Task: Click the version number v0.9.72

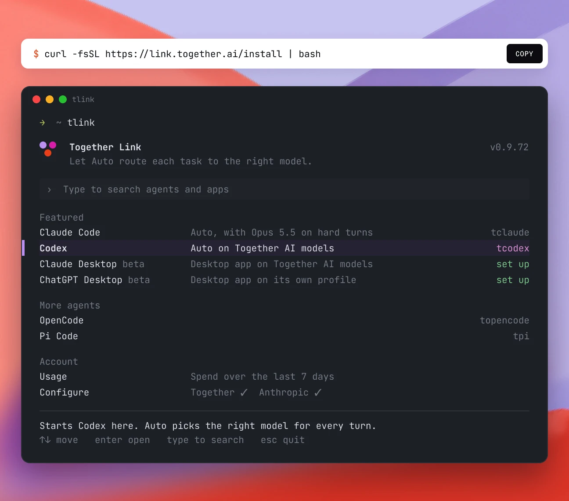Action: [509, 147]
